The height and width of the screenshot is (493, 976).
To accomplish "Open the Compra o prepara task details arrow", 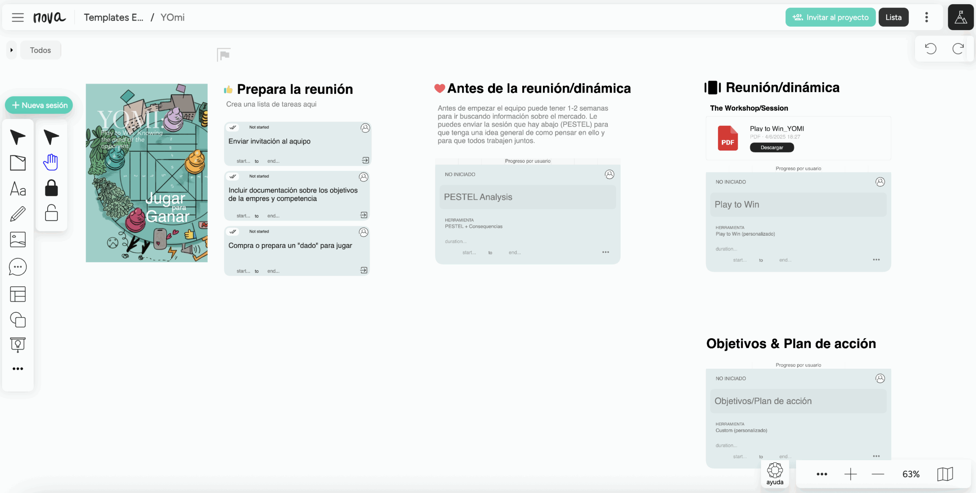I will pos(364,270).
